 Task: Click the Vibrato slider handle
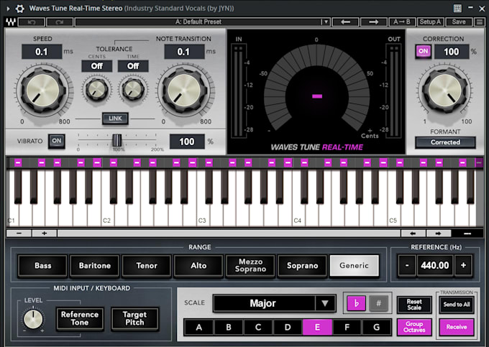(x=117, y=140)
